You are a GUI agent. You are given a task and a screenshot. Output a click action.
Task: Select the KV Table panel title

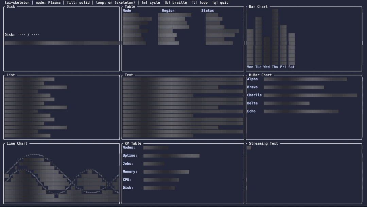click(133, 143)
